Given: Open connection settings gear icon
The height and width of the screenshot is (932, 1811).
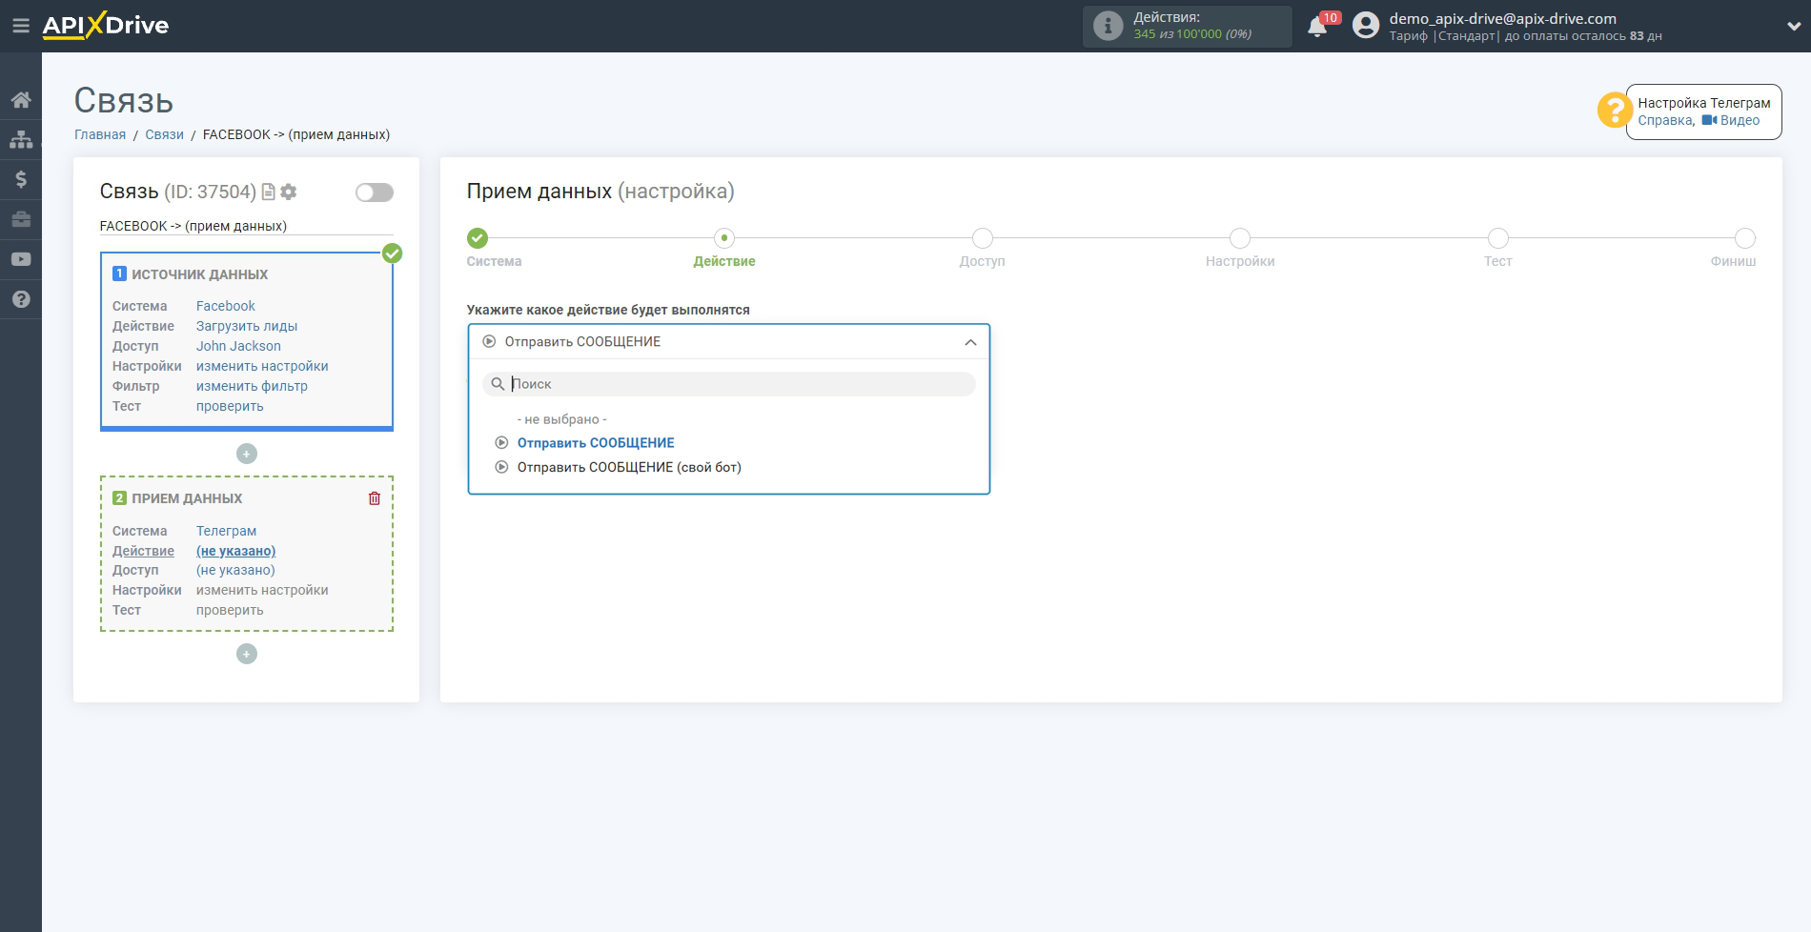Looking at the screenshot, I should pyautogui.click(x=289, y=192).
